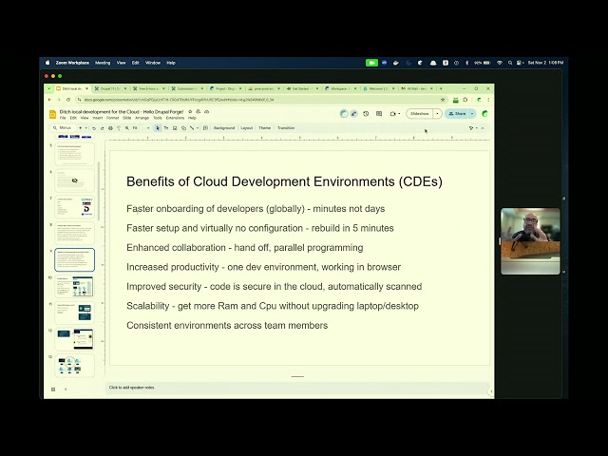Collapse the toolbar with up chevron

click(483, 128)
